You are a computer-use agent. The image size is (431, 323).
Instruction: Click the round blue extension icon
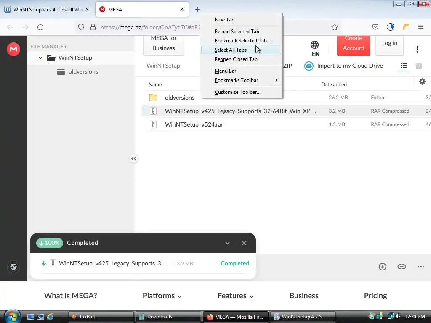(x=390, y=27)
